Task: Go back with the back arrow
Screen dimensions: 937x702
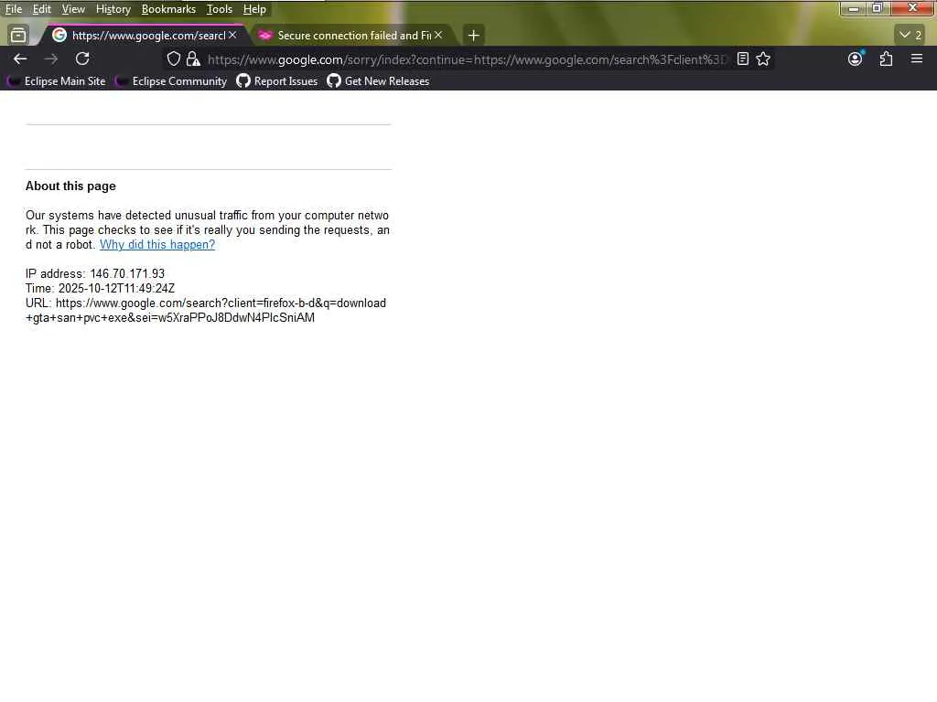Action: pyautogui.click(x=20, y=58)
